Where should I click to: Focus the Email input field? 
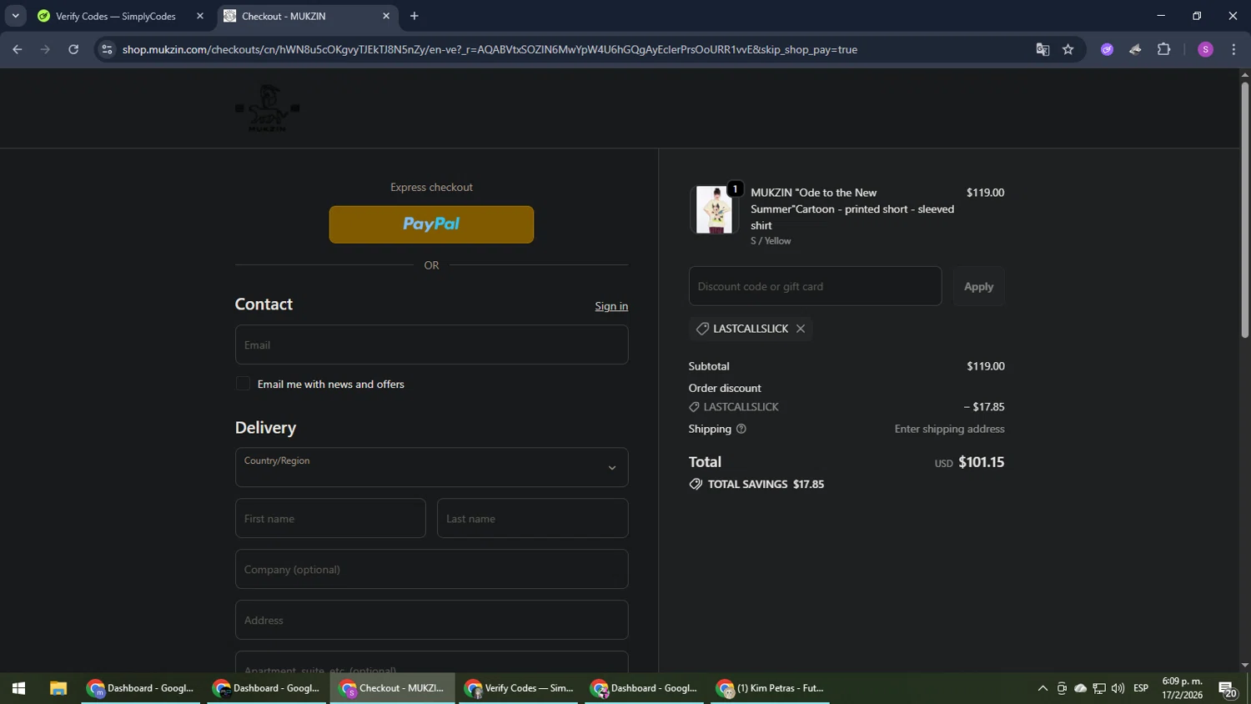(431, 344)
